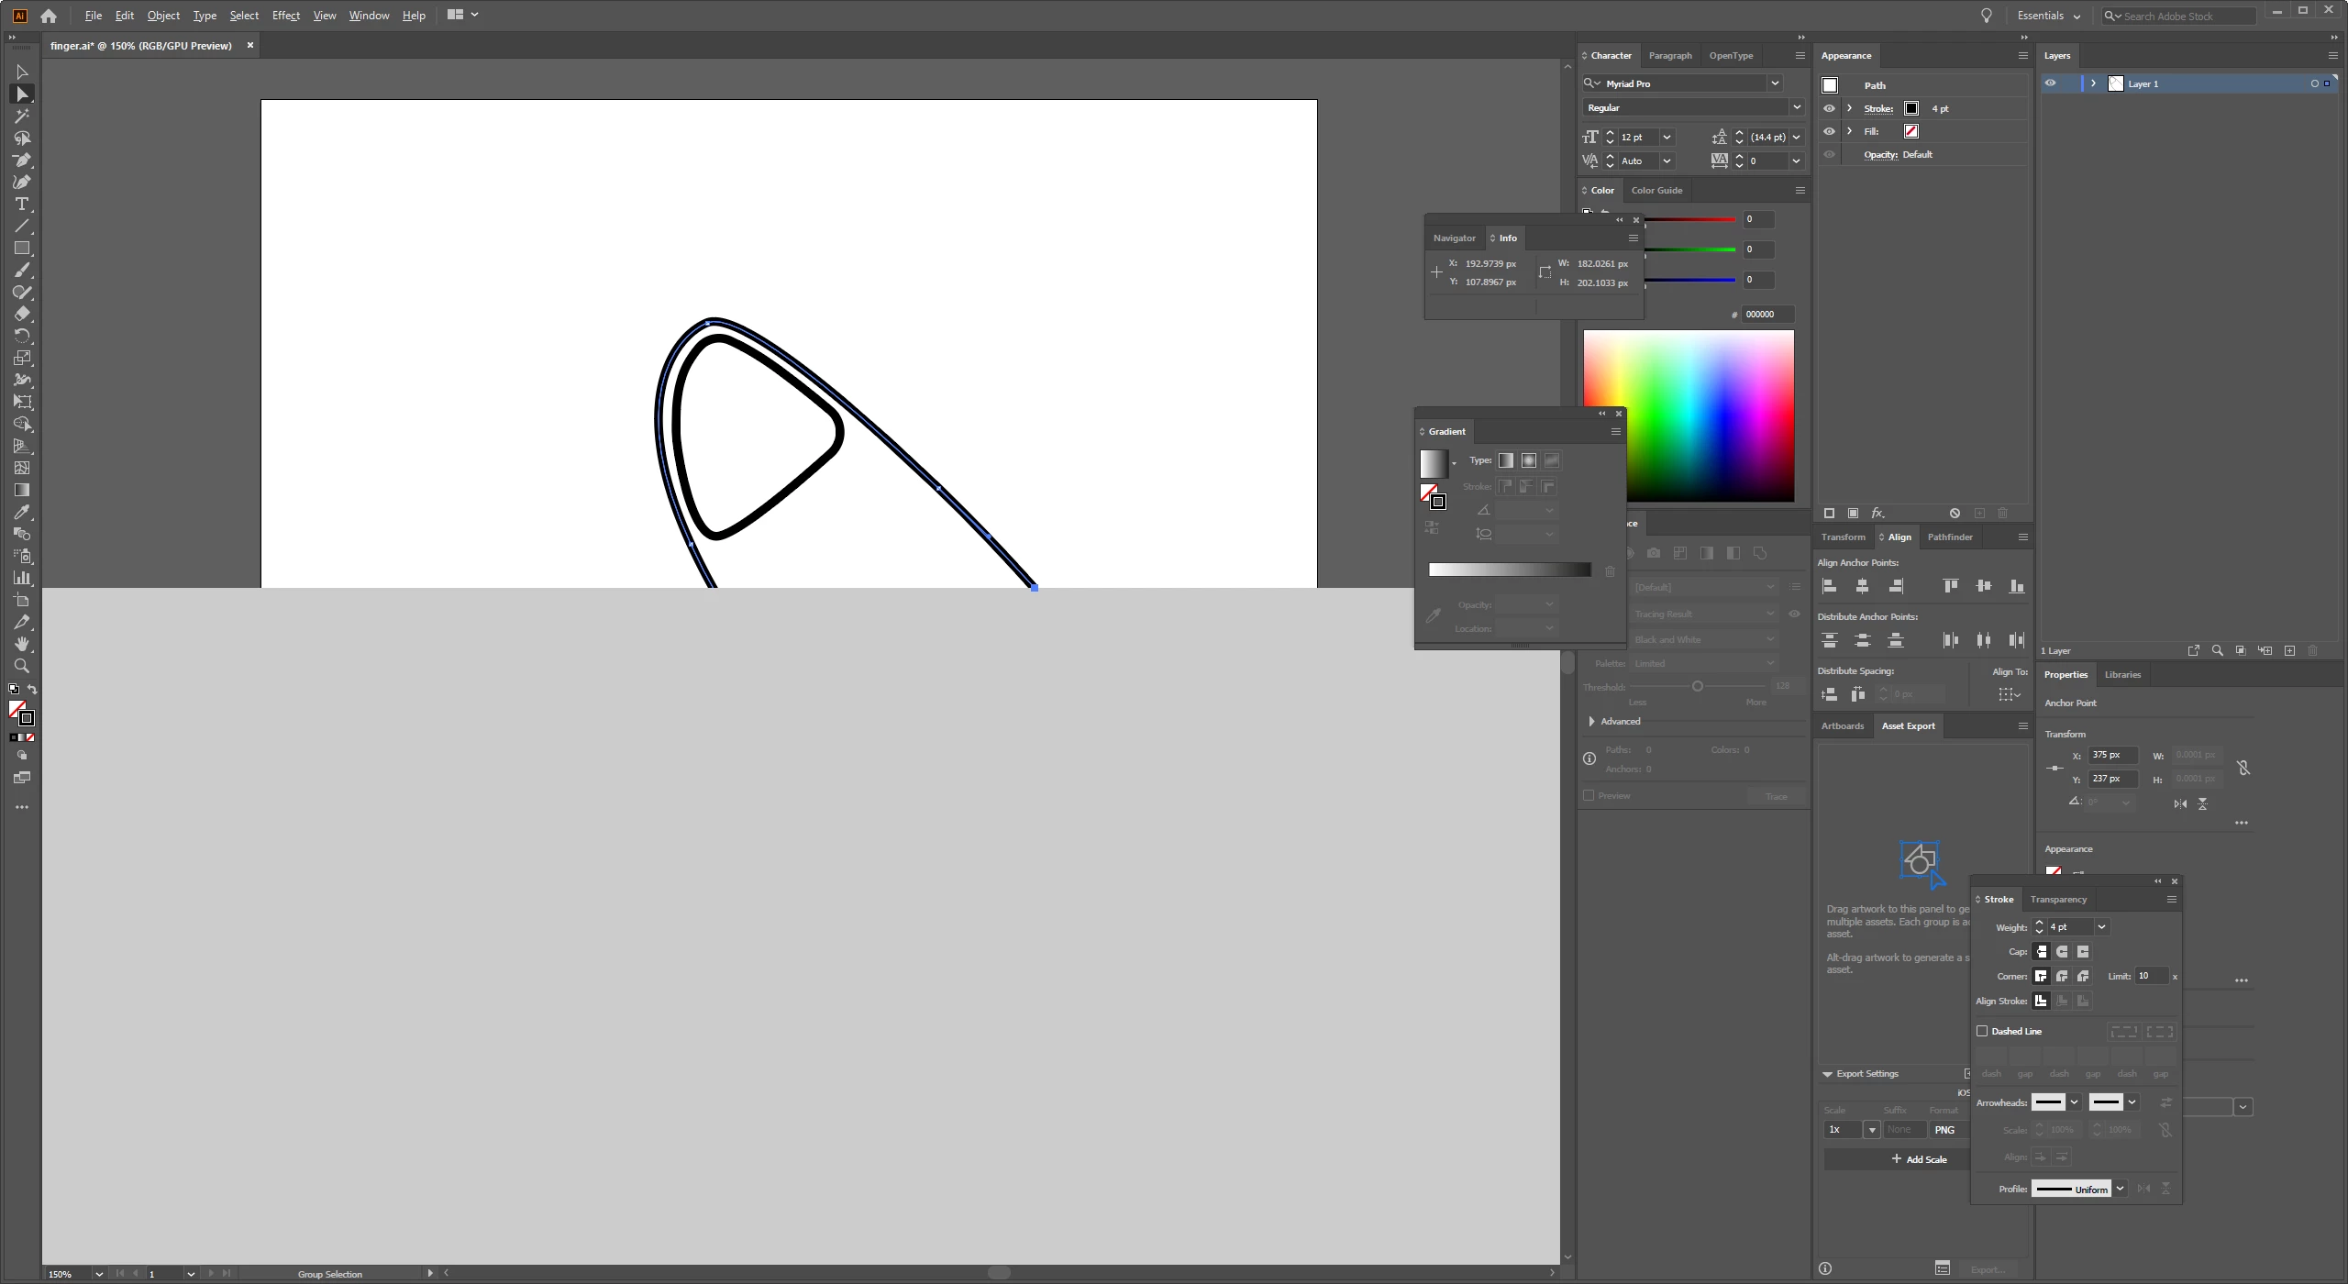The image size is (2348, 1284).
Task: Select the Eyedropper tool in toolbar
Action: point(22,512)
